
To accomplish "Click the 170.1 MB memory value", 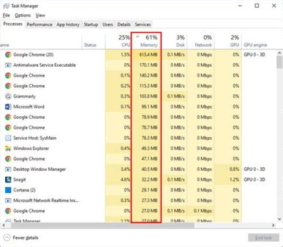I will tap(148, 65).
